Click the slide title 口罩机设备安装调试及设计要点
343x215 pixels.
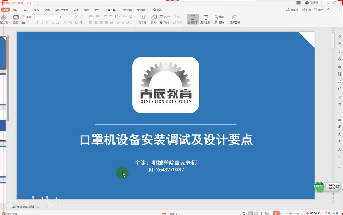pos(166,139)
